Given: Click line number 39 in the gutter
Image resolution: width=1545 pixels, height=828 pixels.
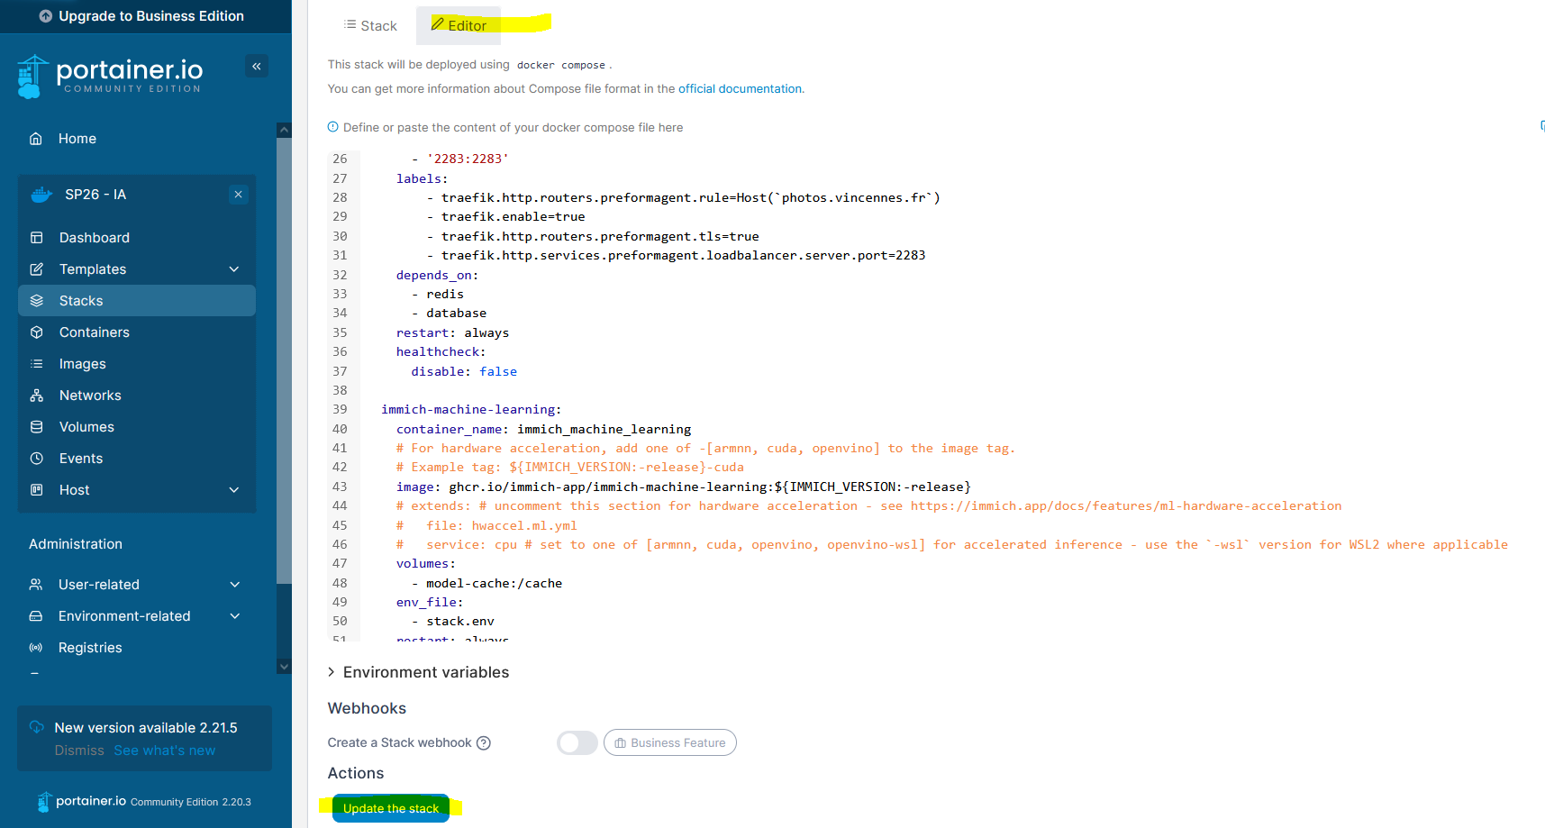Looking at the screenshot, I should point(340,410).
